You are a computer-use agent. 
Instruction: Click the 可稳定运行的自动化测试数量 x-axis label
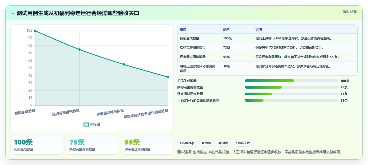146,114
